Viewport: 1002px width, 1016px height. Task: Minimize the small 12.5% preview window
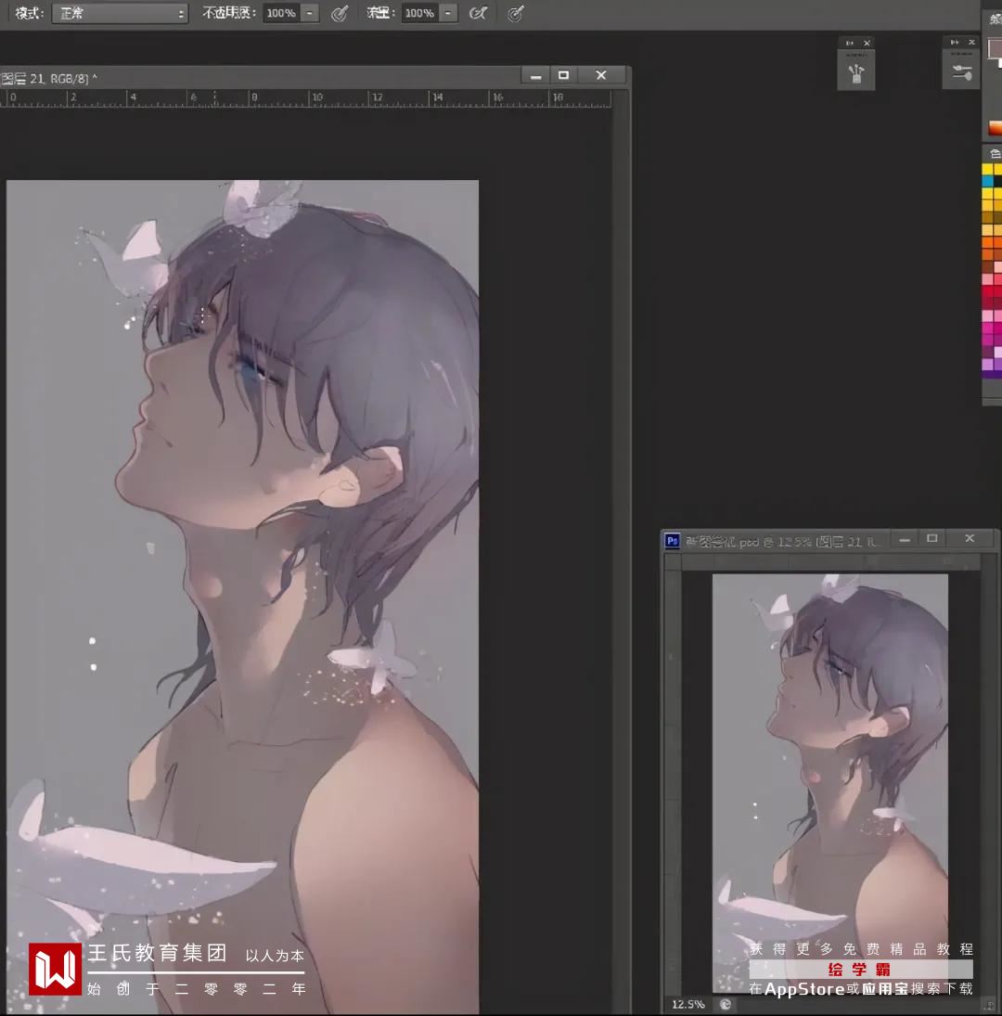905,539
